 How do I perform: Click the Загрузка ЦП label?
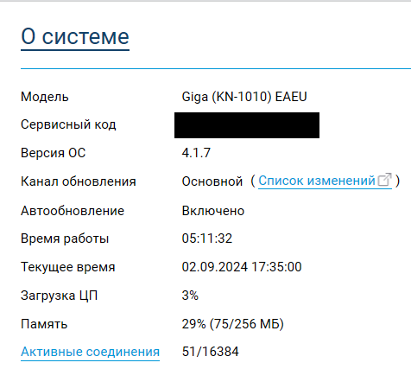[59, 296]
